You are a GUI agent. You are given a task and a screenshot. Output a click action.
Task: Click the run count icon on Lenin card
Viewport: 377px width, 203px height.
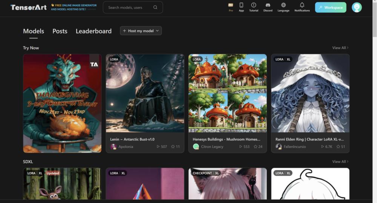point(158,146)
